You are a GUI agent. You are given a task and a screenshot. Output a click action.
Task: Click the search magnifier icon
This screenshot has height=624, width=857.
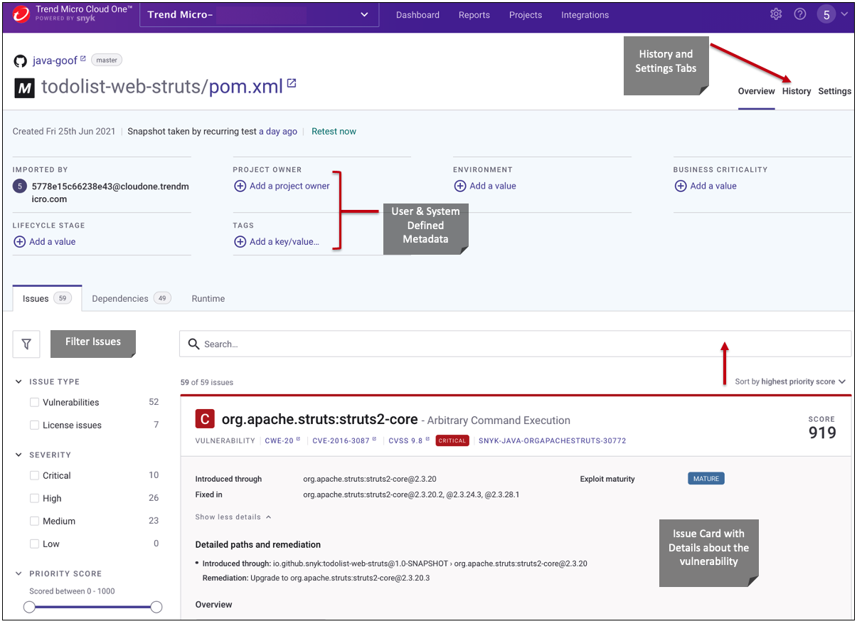tap(193, 344)
